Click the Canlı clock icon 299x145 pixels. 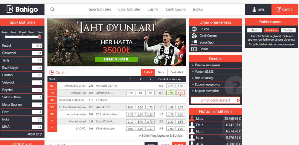[x=51, y=72]
